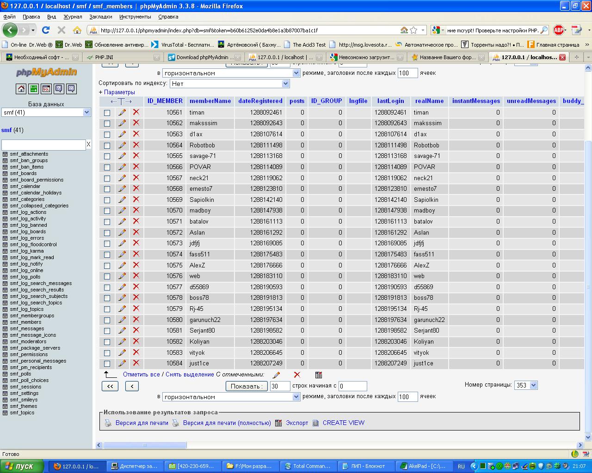Check the checkbox for row 10576 web
Image resolution: width=592 pixels, height=473 pixels.
click(x=107, y=276)
